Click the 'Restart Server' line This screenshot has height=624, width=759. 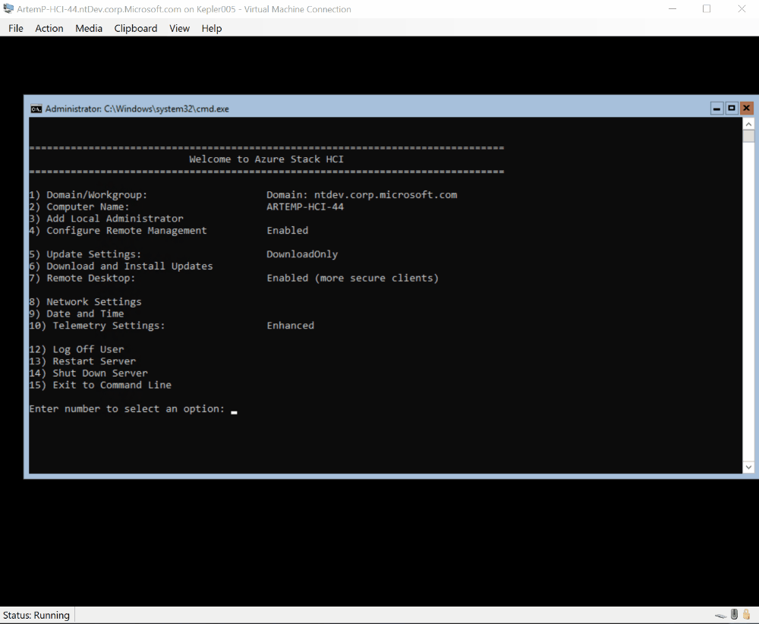(x=82, y=361)
